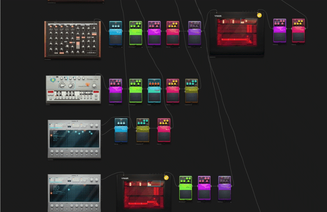The width and height of the screenshot is (327, 212).
Task: Click rightmost top knob on upper drum machine
Action: [96, 125]
